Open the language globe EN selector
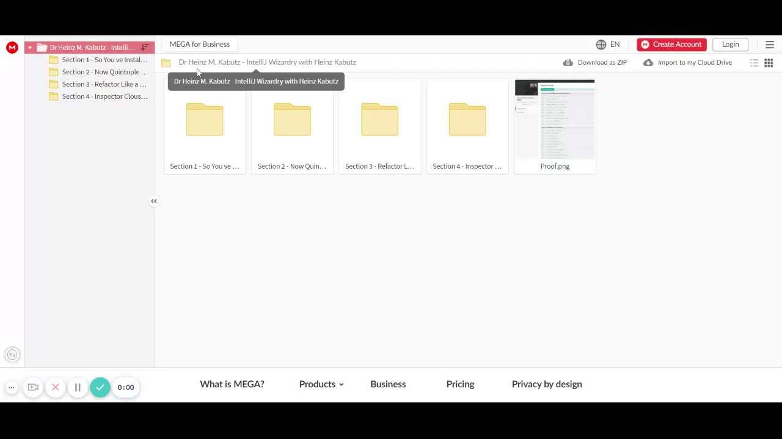 click(x=608, y=44)
